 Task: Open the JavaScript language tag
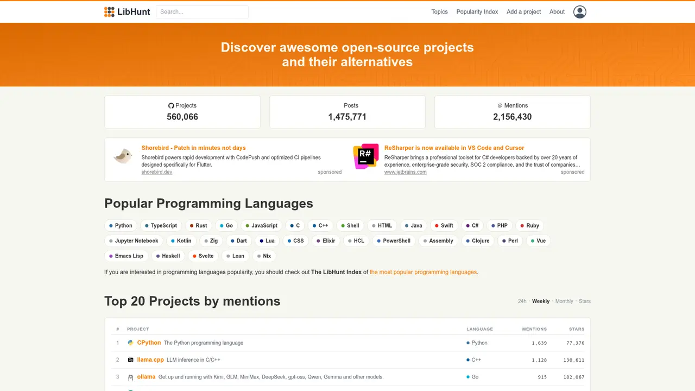click(x=261, y=225)
